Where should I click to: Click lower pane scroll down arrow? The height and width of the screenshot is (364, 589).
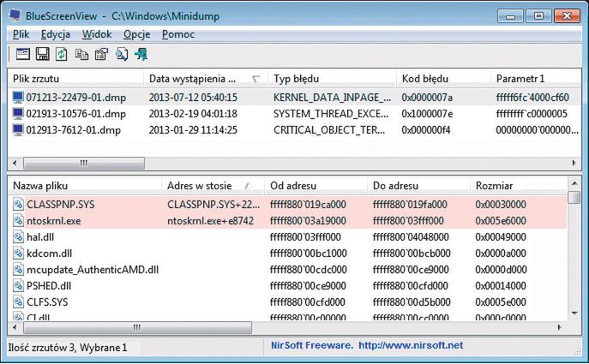(x=574, y=313)
